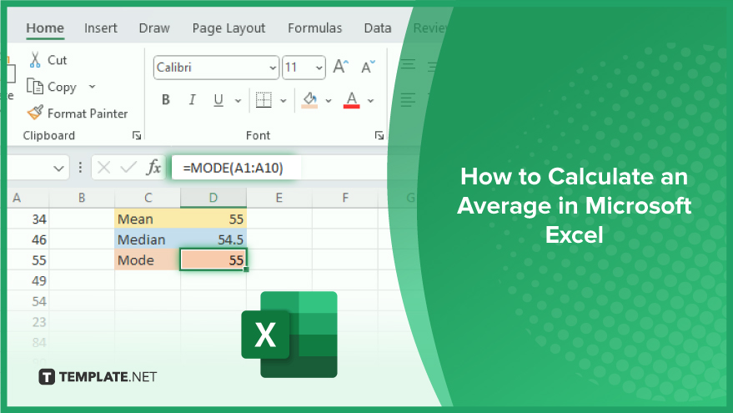This screenshot has width=733, height=413.
Task: Expand the Name Box dropdown
Action: pos(58,168)
